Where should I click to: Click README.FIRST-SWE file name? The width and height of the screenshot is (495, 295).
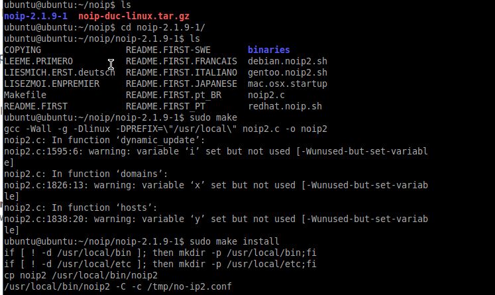click(x=168, y=50)
